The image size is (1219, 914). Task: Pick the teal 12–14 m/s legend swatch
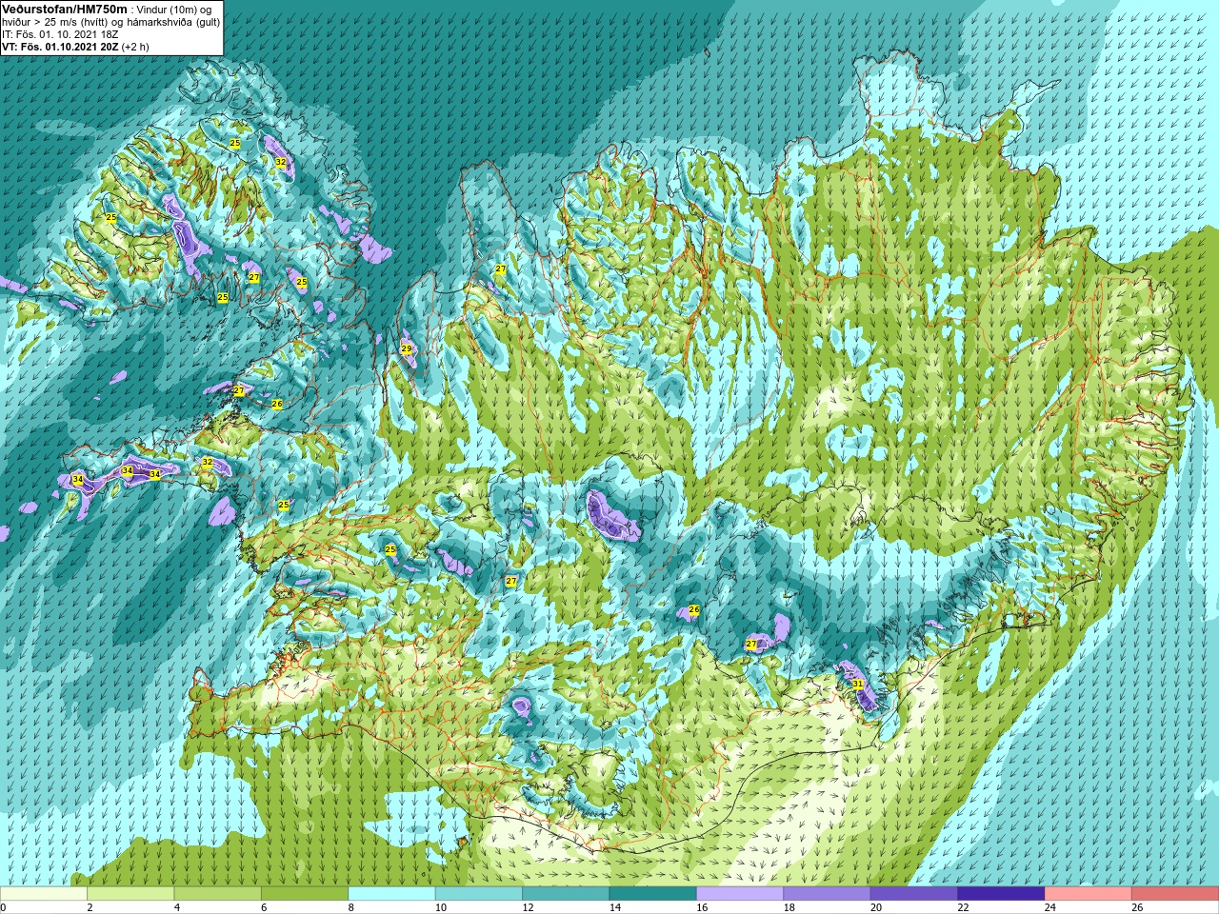point(567,894)
